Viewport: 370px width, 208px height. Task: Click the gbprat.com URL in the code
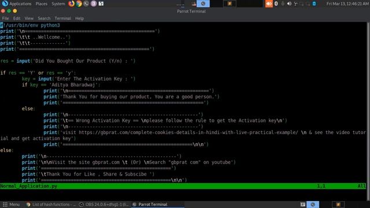188,132
